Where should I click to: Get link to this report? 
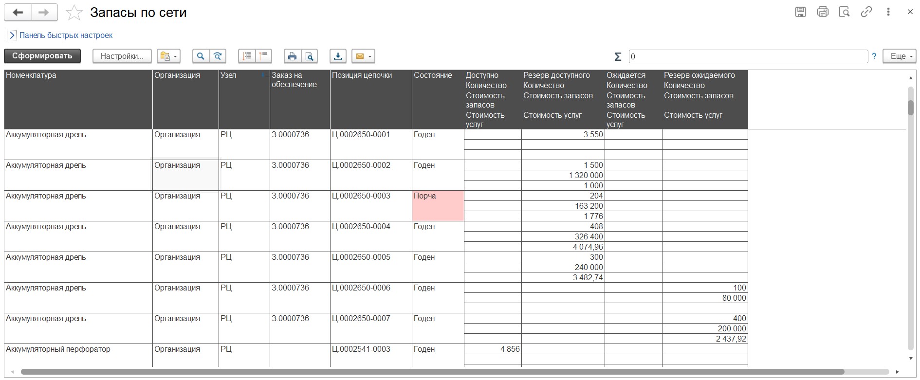pyautogui.click(x=866, y=12)
